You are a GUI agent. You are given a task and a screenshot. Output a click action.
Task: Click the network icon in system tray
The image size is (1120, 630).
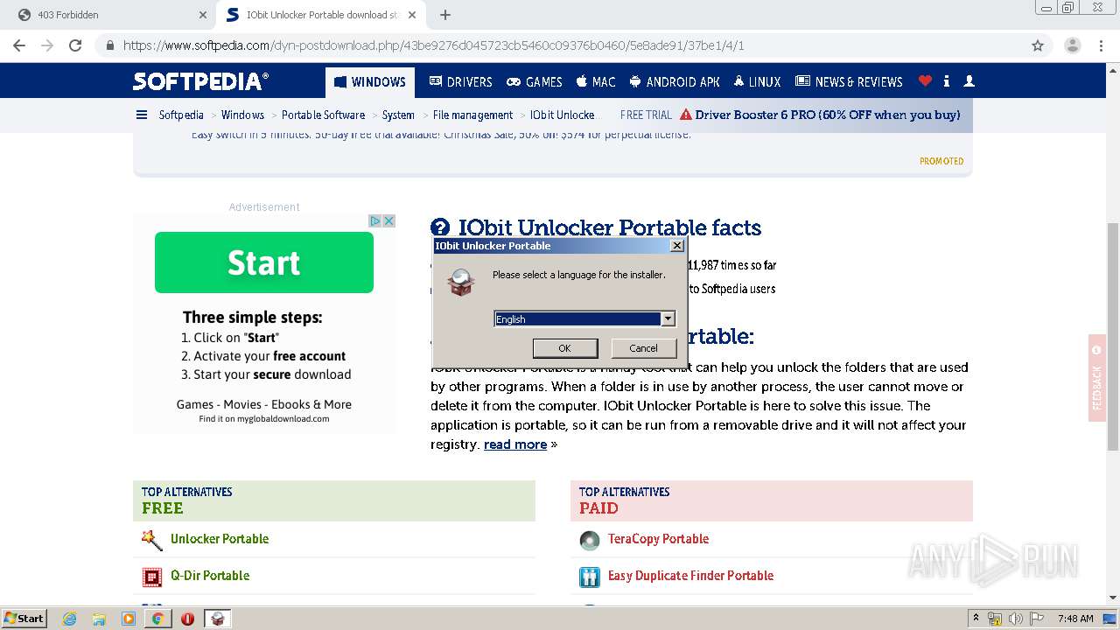(x=996, y=619)
